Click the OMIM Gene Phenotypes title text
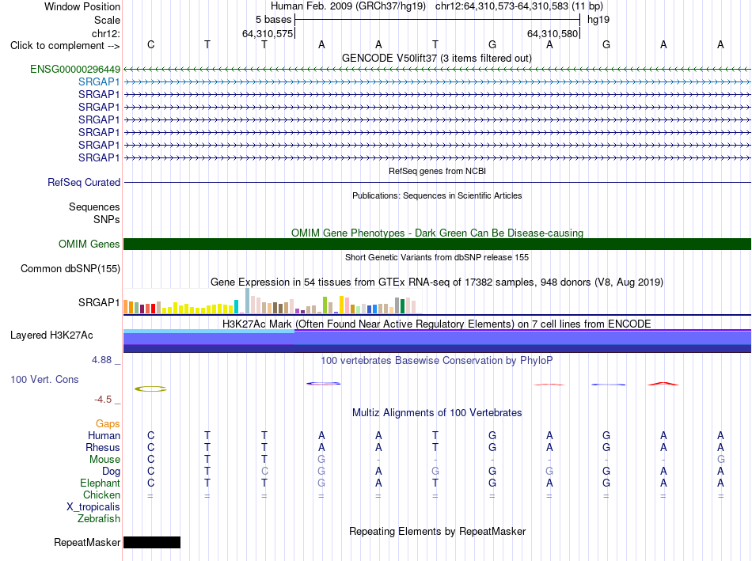 [437, 233]
